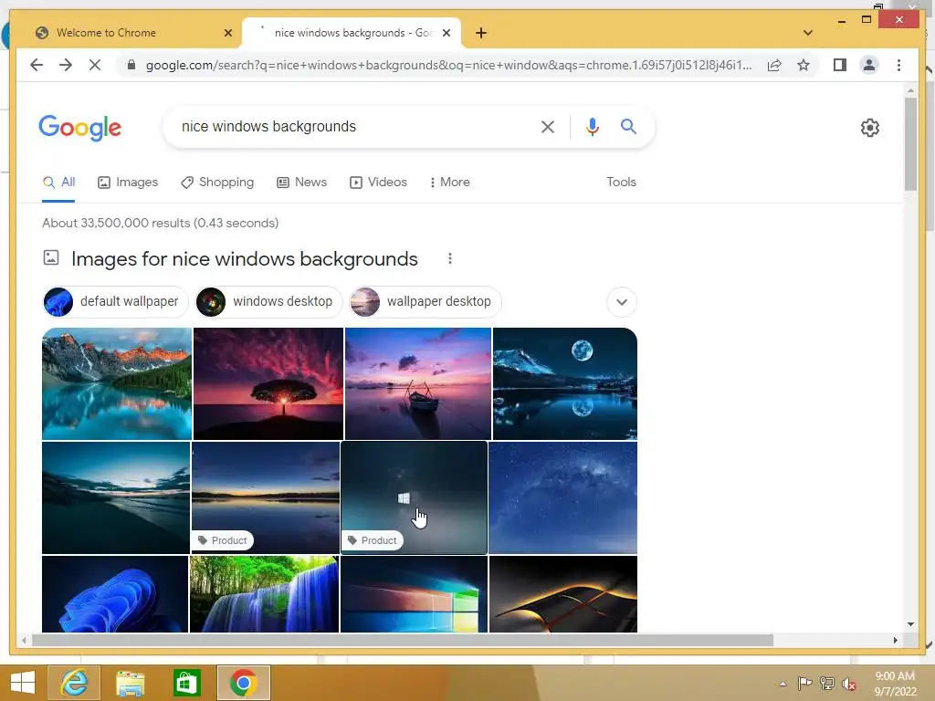Go forward to next page
The height and width of the screenshot is (701, 935).
pos(66,65)
